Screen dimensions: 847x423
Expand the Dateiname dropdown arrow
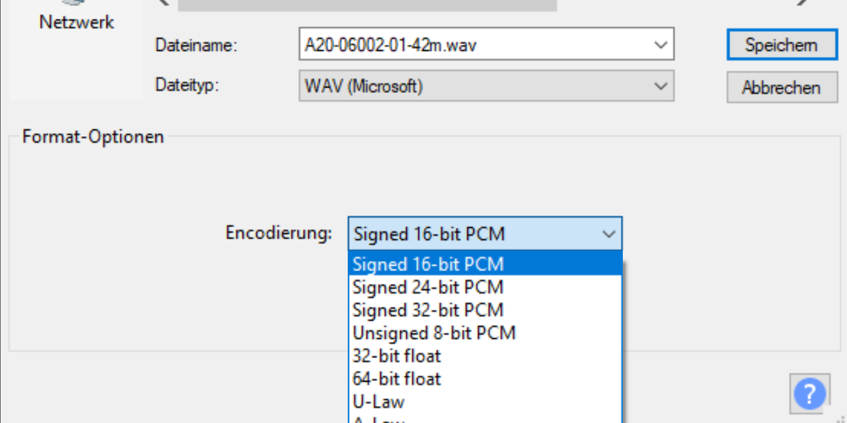tap(660, 45)
